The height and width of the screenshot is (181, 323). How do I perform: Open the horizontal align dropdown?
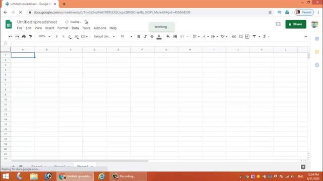pyautogui.click(x=196, y=37)
